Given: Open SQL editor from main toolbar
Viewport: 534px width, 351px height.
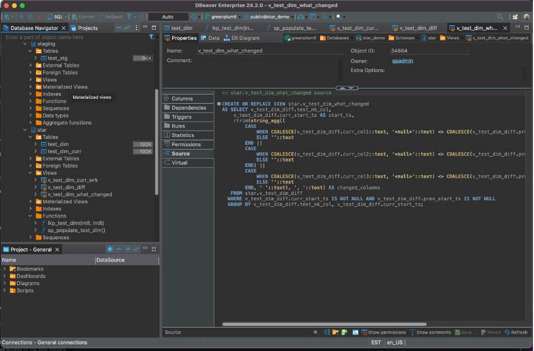Looking at the screenshot, I should 56,17.
